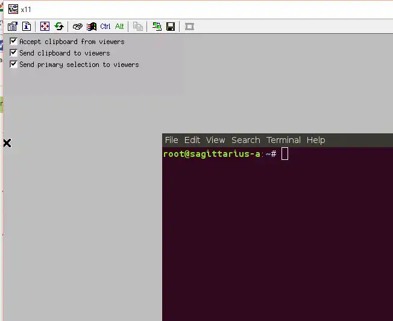This screenshot has height=321, width=393.
Task: Start a new connection with the green computers icon
Action: point(157,27)
